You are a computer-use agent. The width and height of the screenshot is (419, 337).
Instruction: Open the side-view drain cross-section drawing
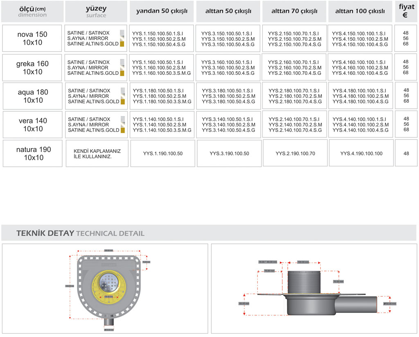point(314,289)
